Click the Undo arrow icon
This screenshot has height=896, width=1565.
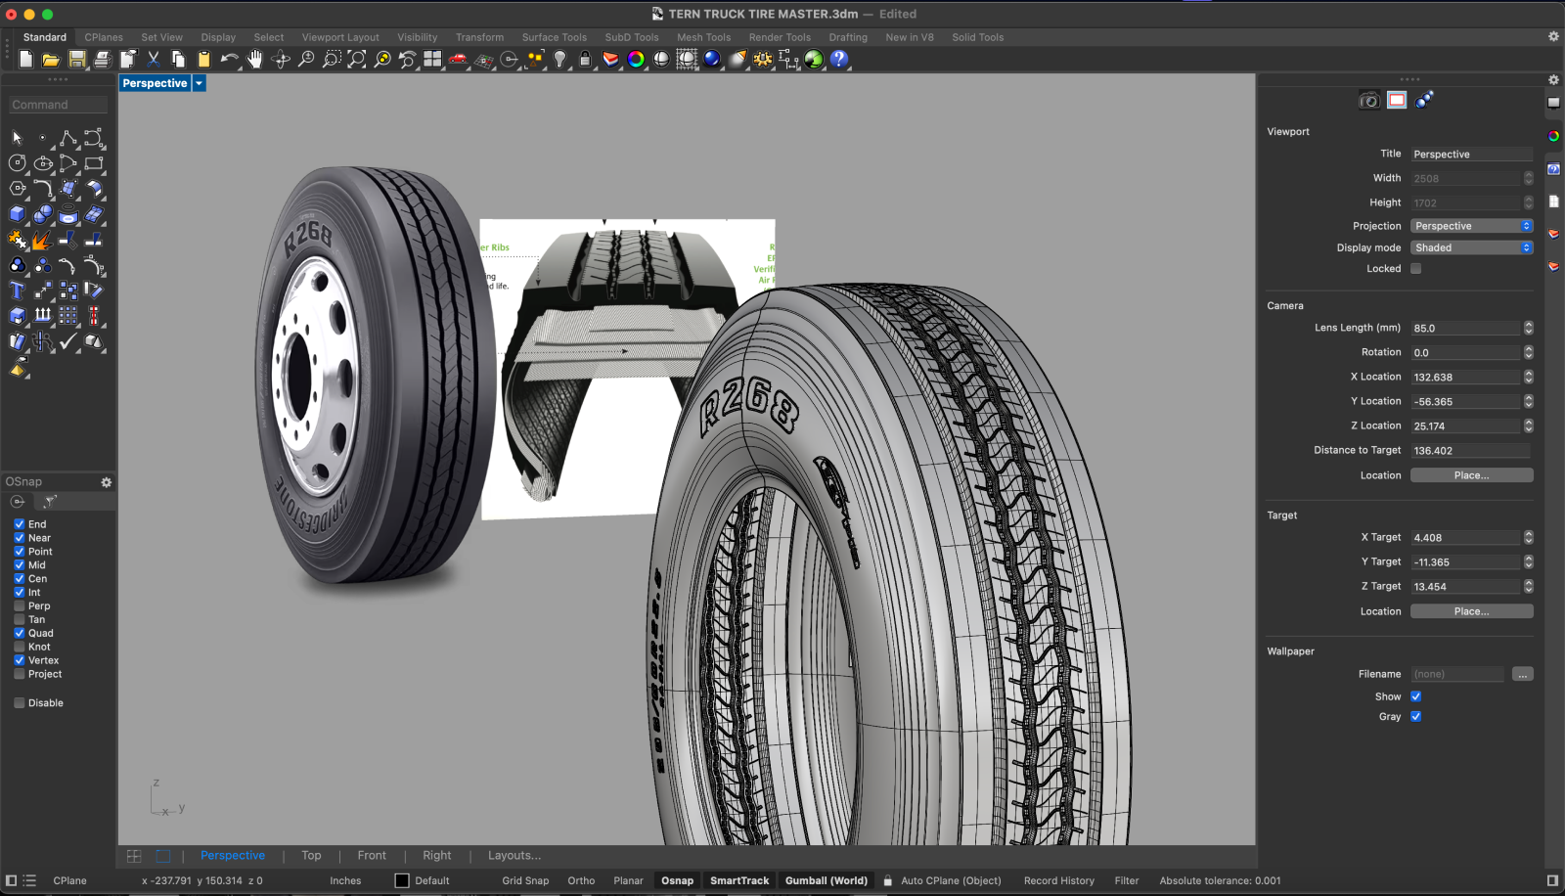click(x=229, y=59)
